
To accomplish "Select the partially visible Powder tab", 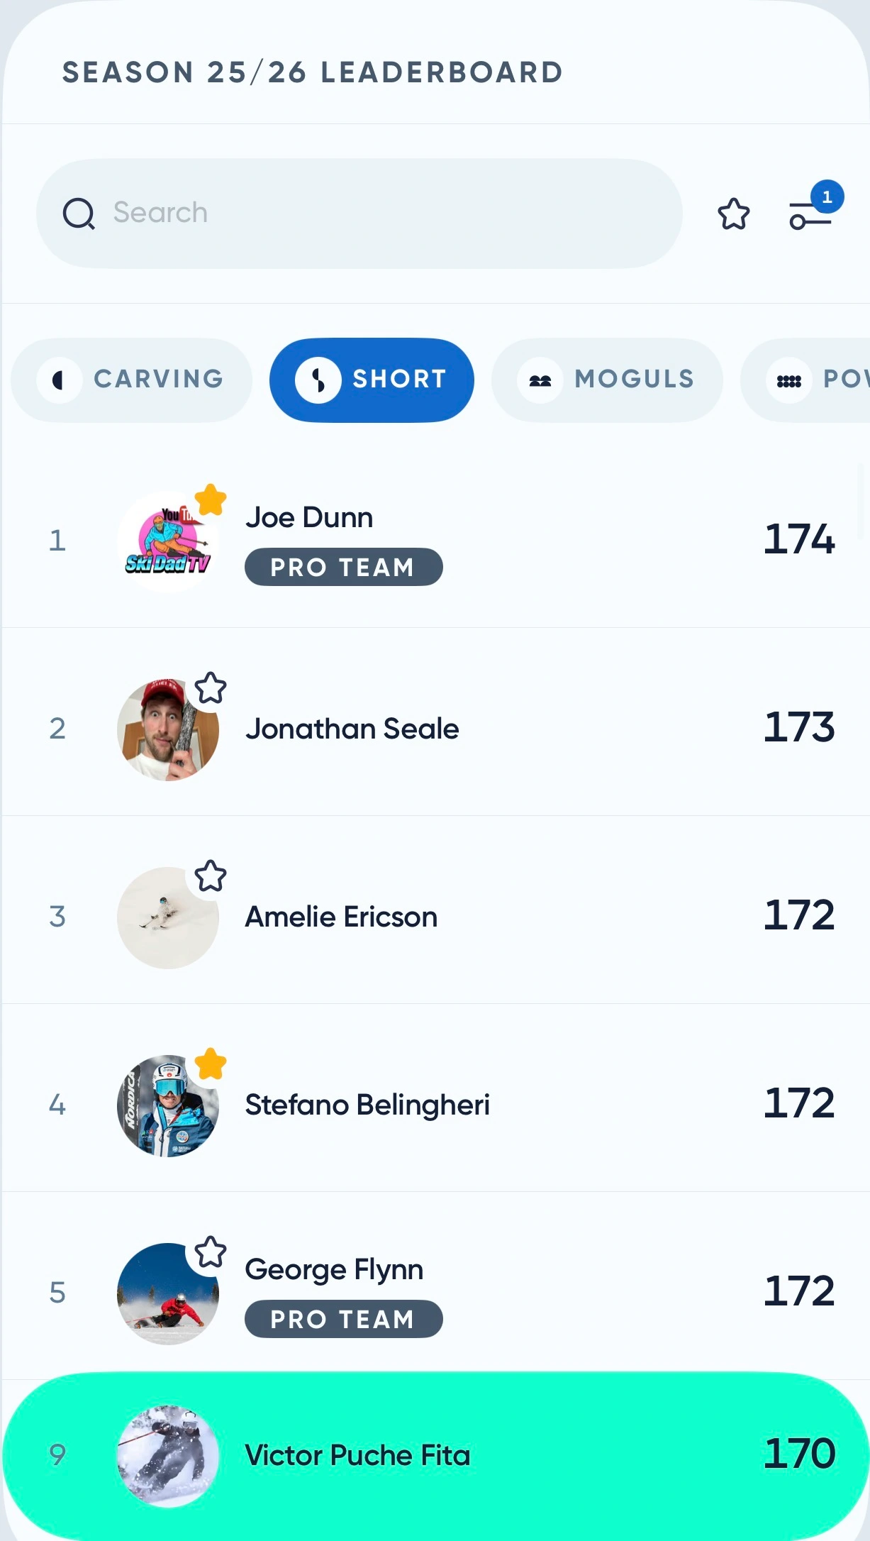I will (x=805, y=380).
